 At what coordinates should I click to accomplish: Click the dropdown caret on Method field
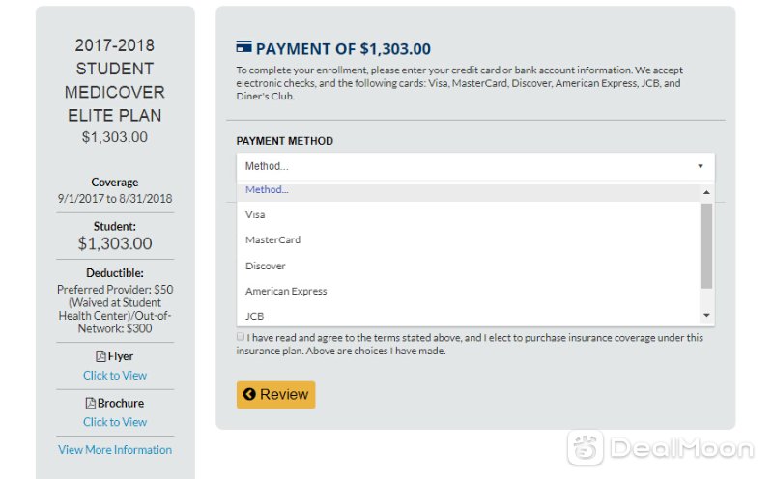pos(700,166)
